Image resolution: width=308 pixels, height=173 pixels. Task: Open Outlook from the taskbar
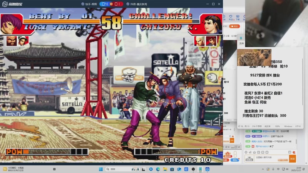(x=179, y=169)
